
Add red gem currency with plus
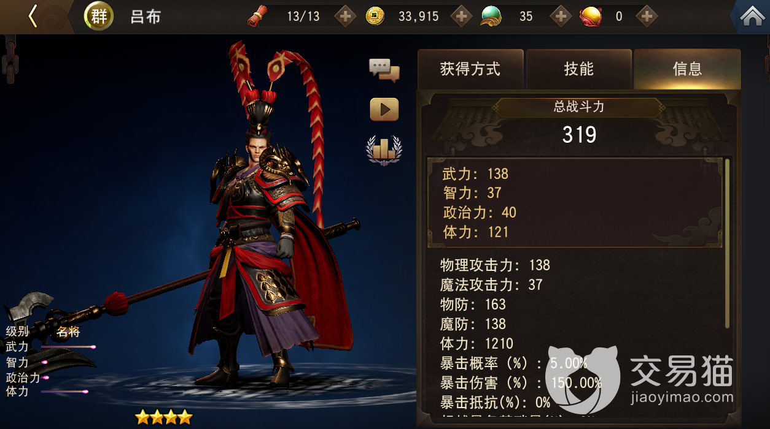[646, 17]
